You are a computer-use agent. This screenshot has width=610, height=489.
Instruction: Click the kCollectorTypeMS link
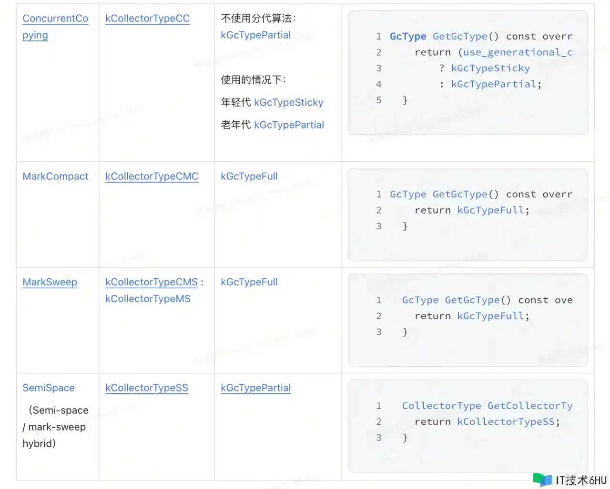click(148, 299)
